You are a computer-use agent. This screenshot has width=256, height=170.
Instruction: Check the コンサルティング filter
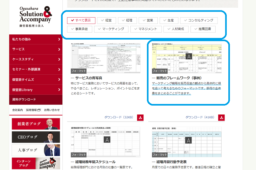pos(199,20)
